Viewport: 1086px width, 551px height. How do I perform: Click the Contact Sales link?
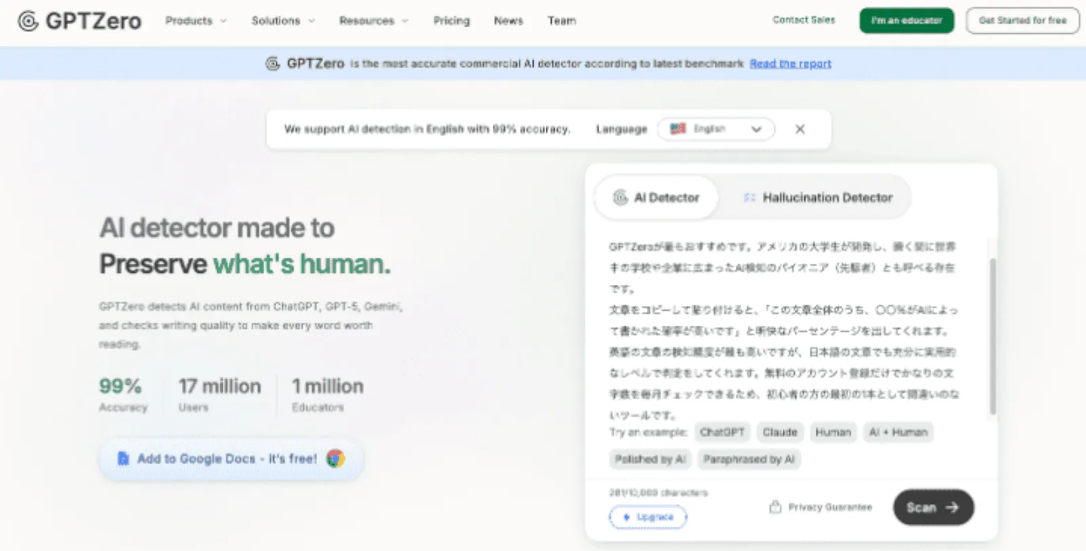click(x=804, y=20)
